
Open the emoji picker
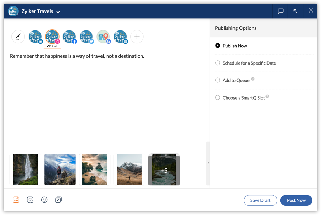coord(44,200)
